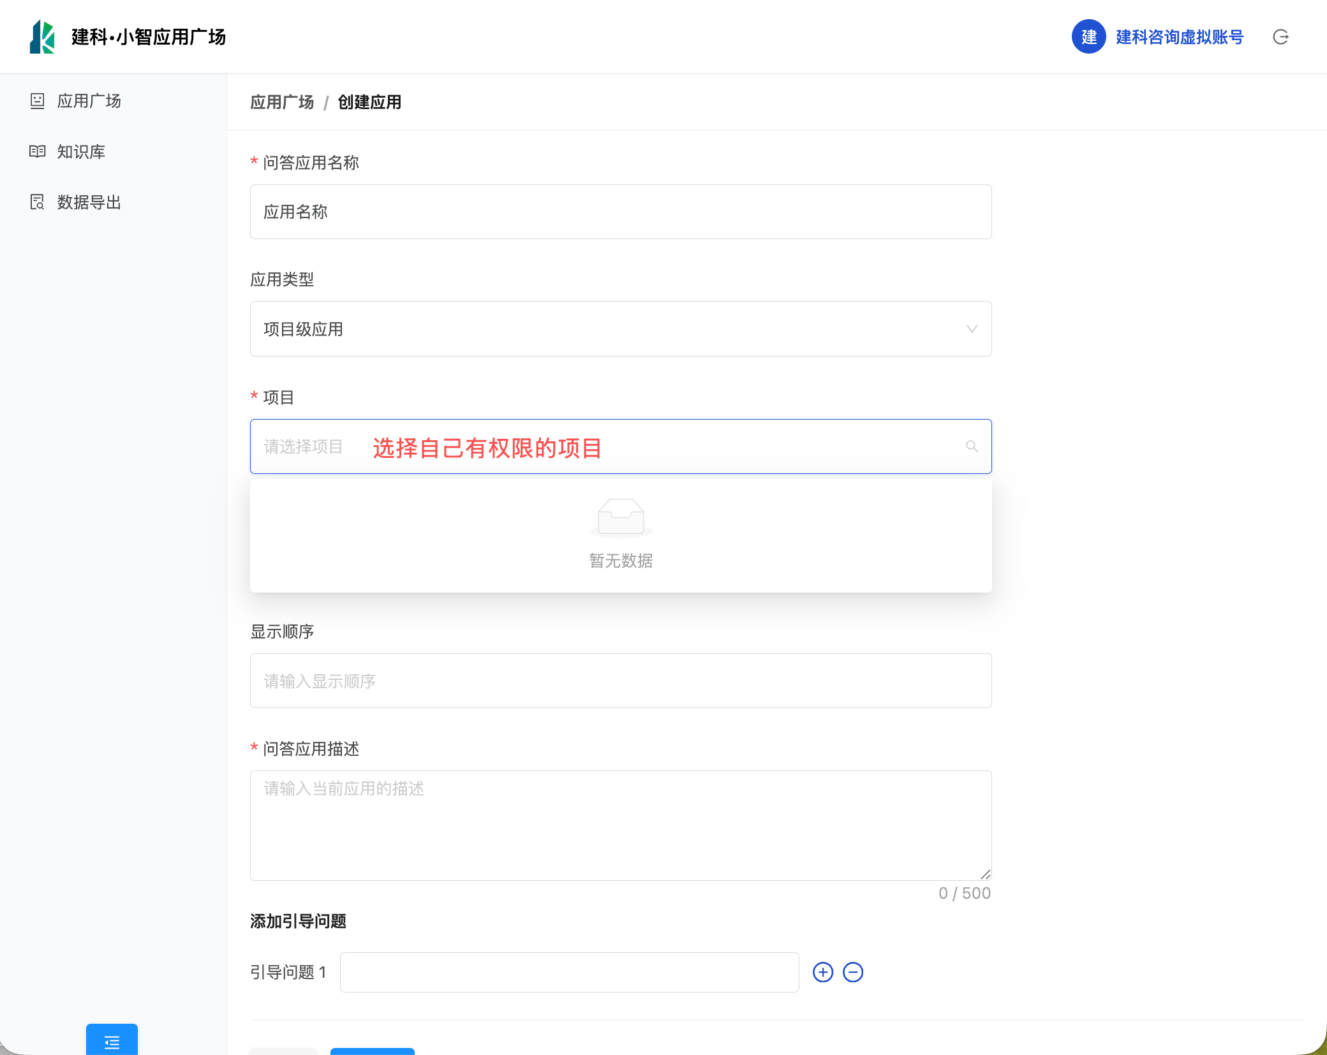
Task: Open the 请选择项目 project combo box
Action: pyautogui.click(x=620, y=446)
